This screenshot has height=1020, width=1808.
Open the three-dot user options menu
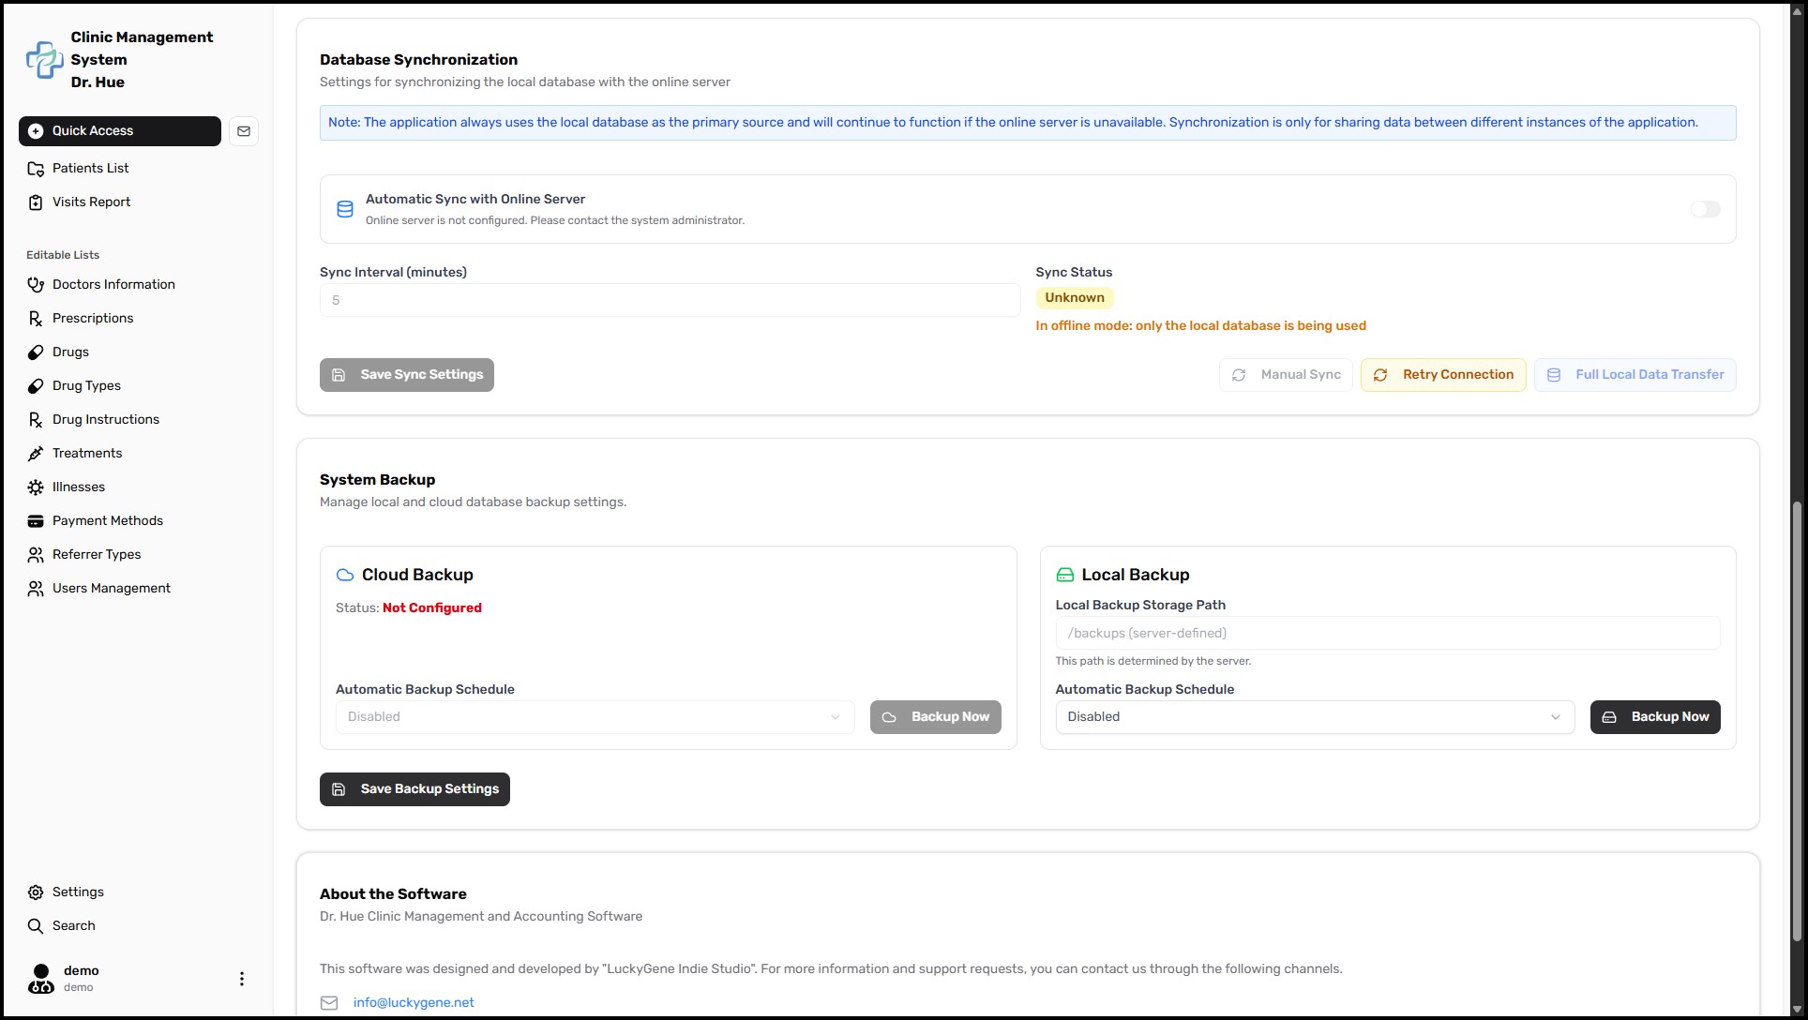tap(242, 979)
